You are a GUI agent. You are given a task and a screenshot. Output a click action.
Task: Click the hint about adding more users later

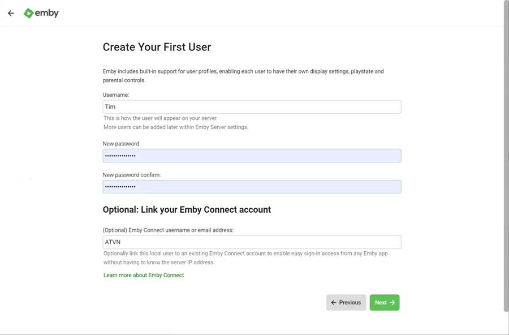click(176, 127)
